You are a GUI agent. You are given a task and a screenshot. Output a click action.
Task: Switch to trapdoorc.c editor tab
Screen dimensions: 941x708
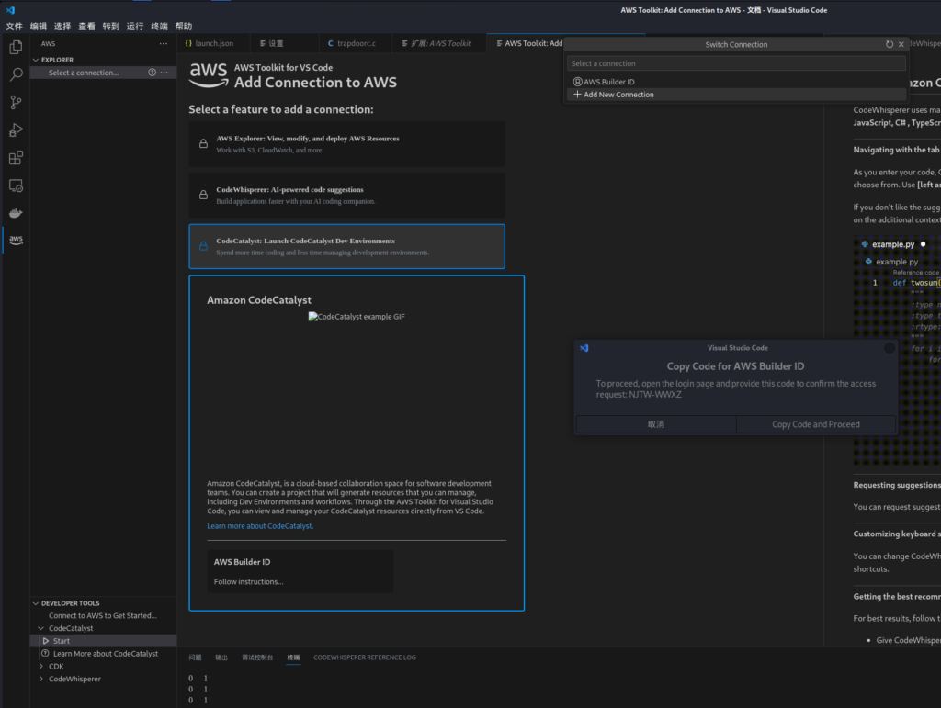356,44
